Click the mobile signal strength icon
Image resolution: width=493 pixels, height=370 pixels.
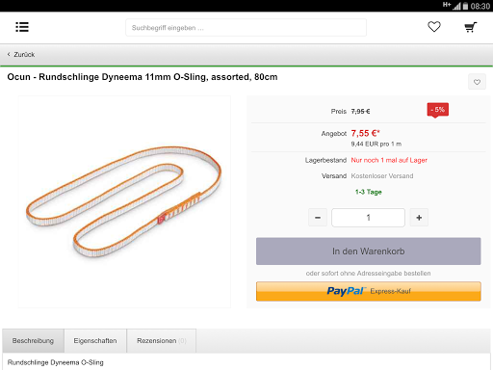456,6
